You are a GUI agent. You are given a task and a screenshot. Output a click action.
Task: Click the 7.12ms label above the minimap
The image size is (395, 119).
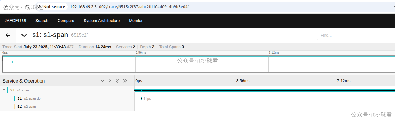(274, 52)
